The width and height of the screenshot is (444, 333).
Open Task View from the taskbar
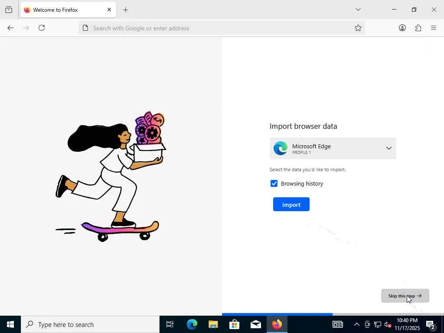pyautogui.click(x=170, y=324)
